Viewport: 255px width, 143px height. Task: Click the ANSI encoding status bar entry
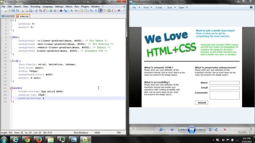97,133
